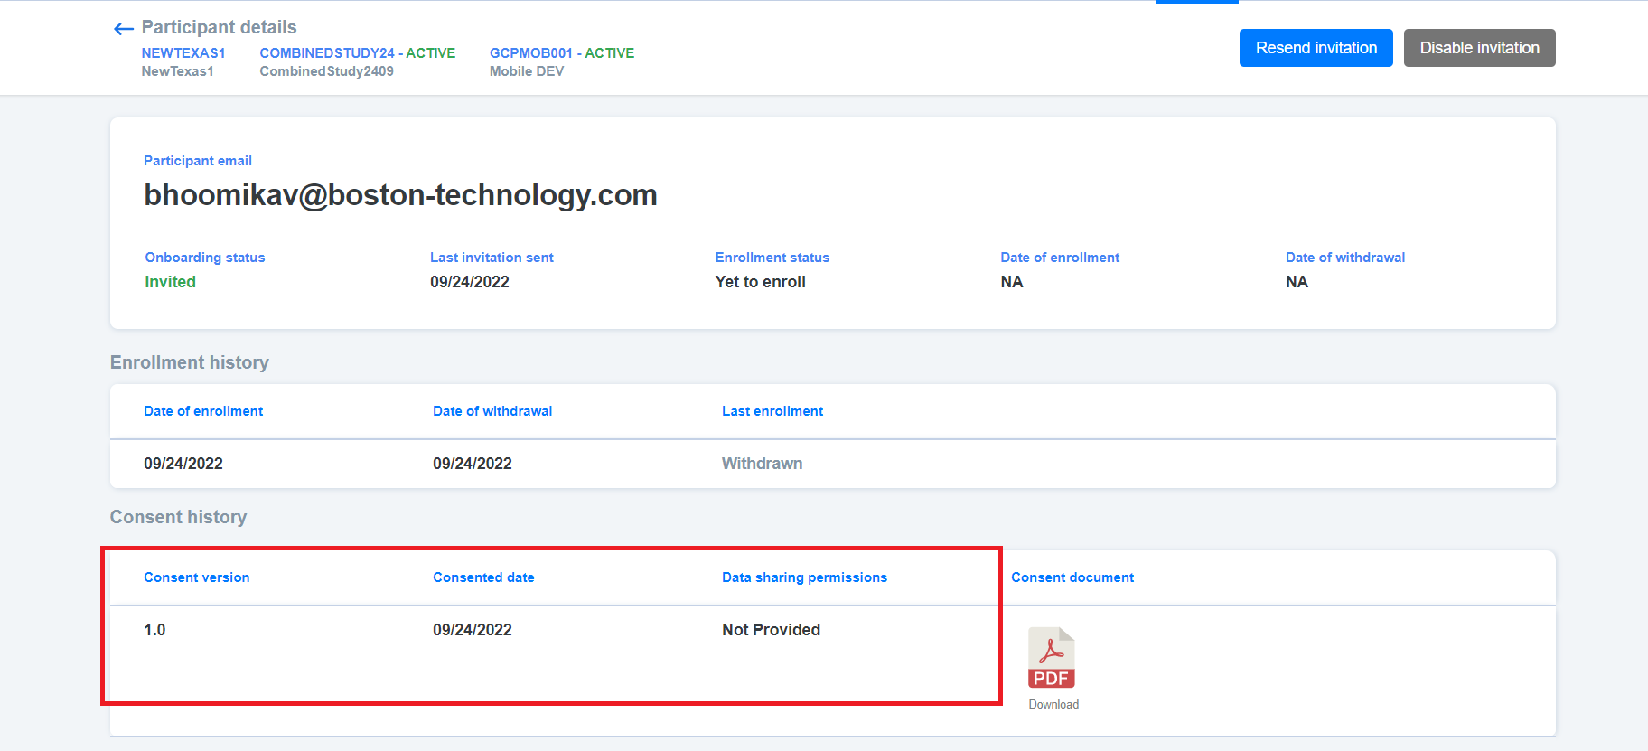Click the Mobile DEV app name text
The image size is (1648, 751).
pos(527,71)
